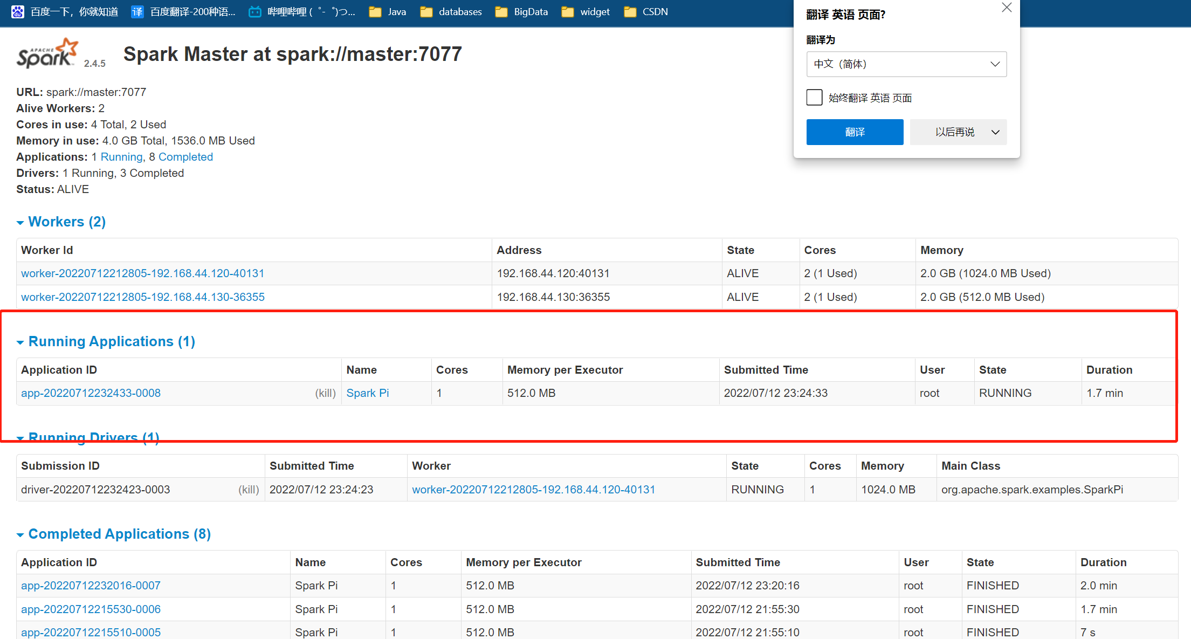The height and width of the screenshot is (639, 1191).
Task: Open the Java bookmarks folder
Action: click(x=387, y=12)
